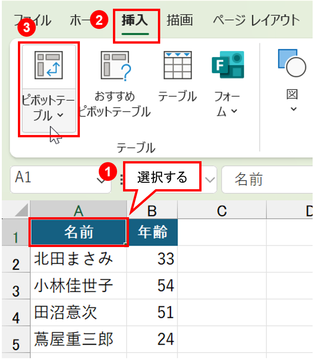Expand the 図 dropdown chevron

click(294, 109)
